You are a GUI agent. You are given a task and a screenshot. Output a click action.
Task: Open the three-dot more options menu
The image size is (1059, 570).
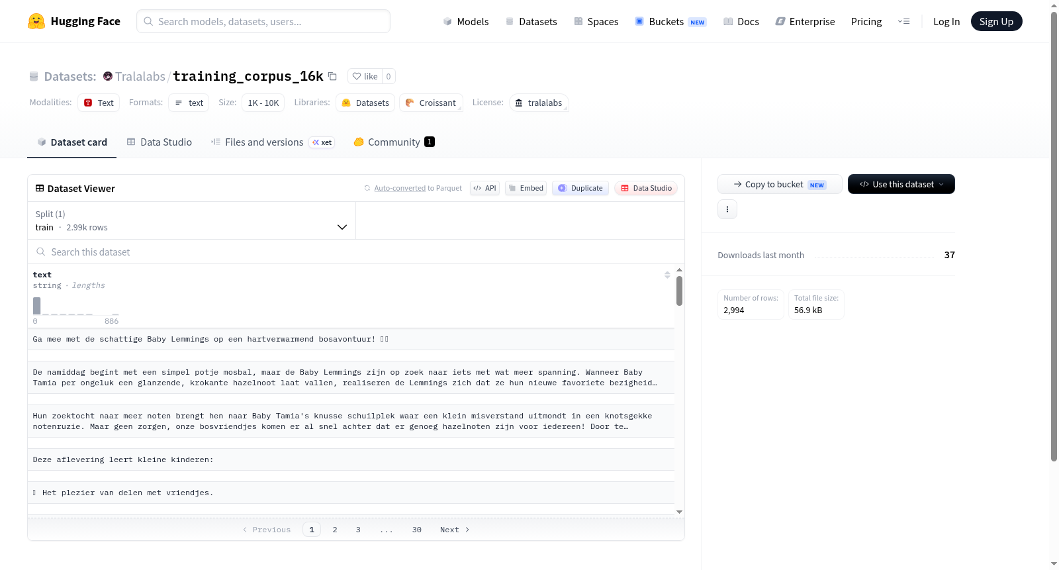[727, 209]
